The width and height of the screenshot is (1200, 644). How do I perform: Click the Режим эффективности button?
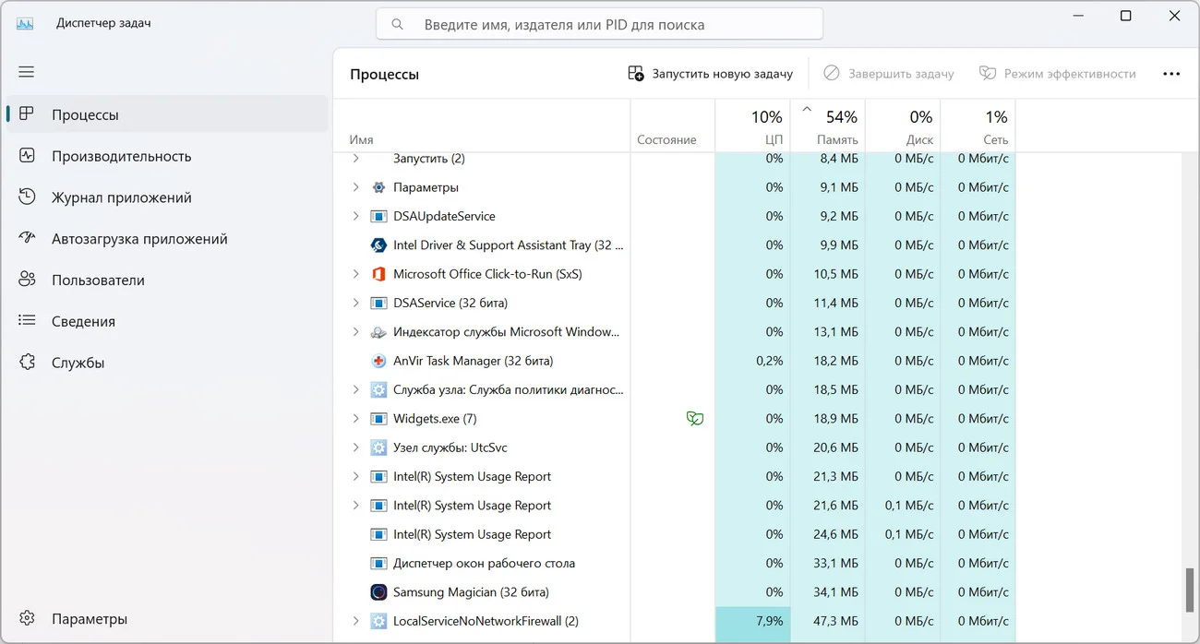[1057, 74]
